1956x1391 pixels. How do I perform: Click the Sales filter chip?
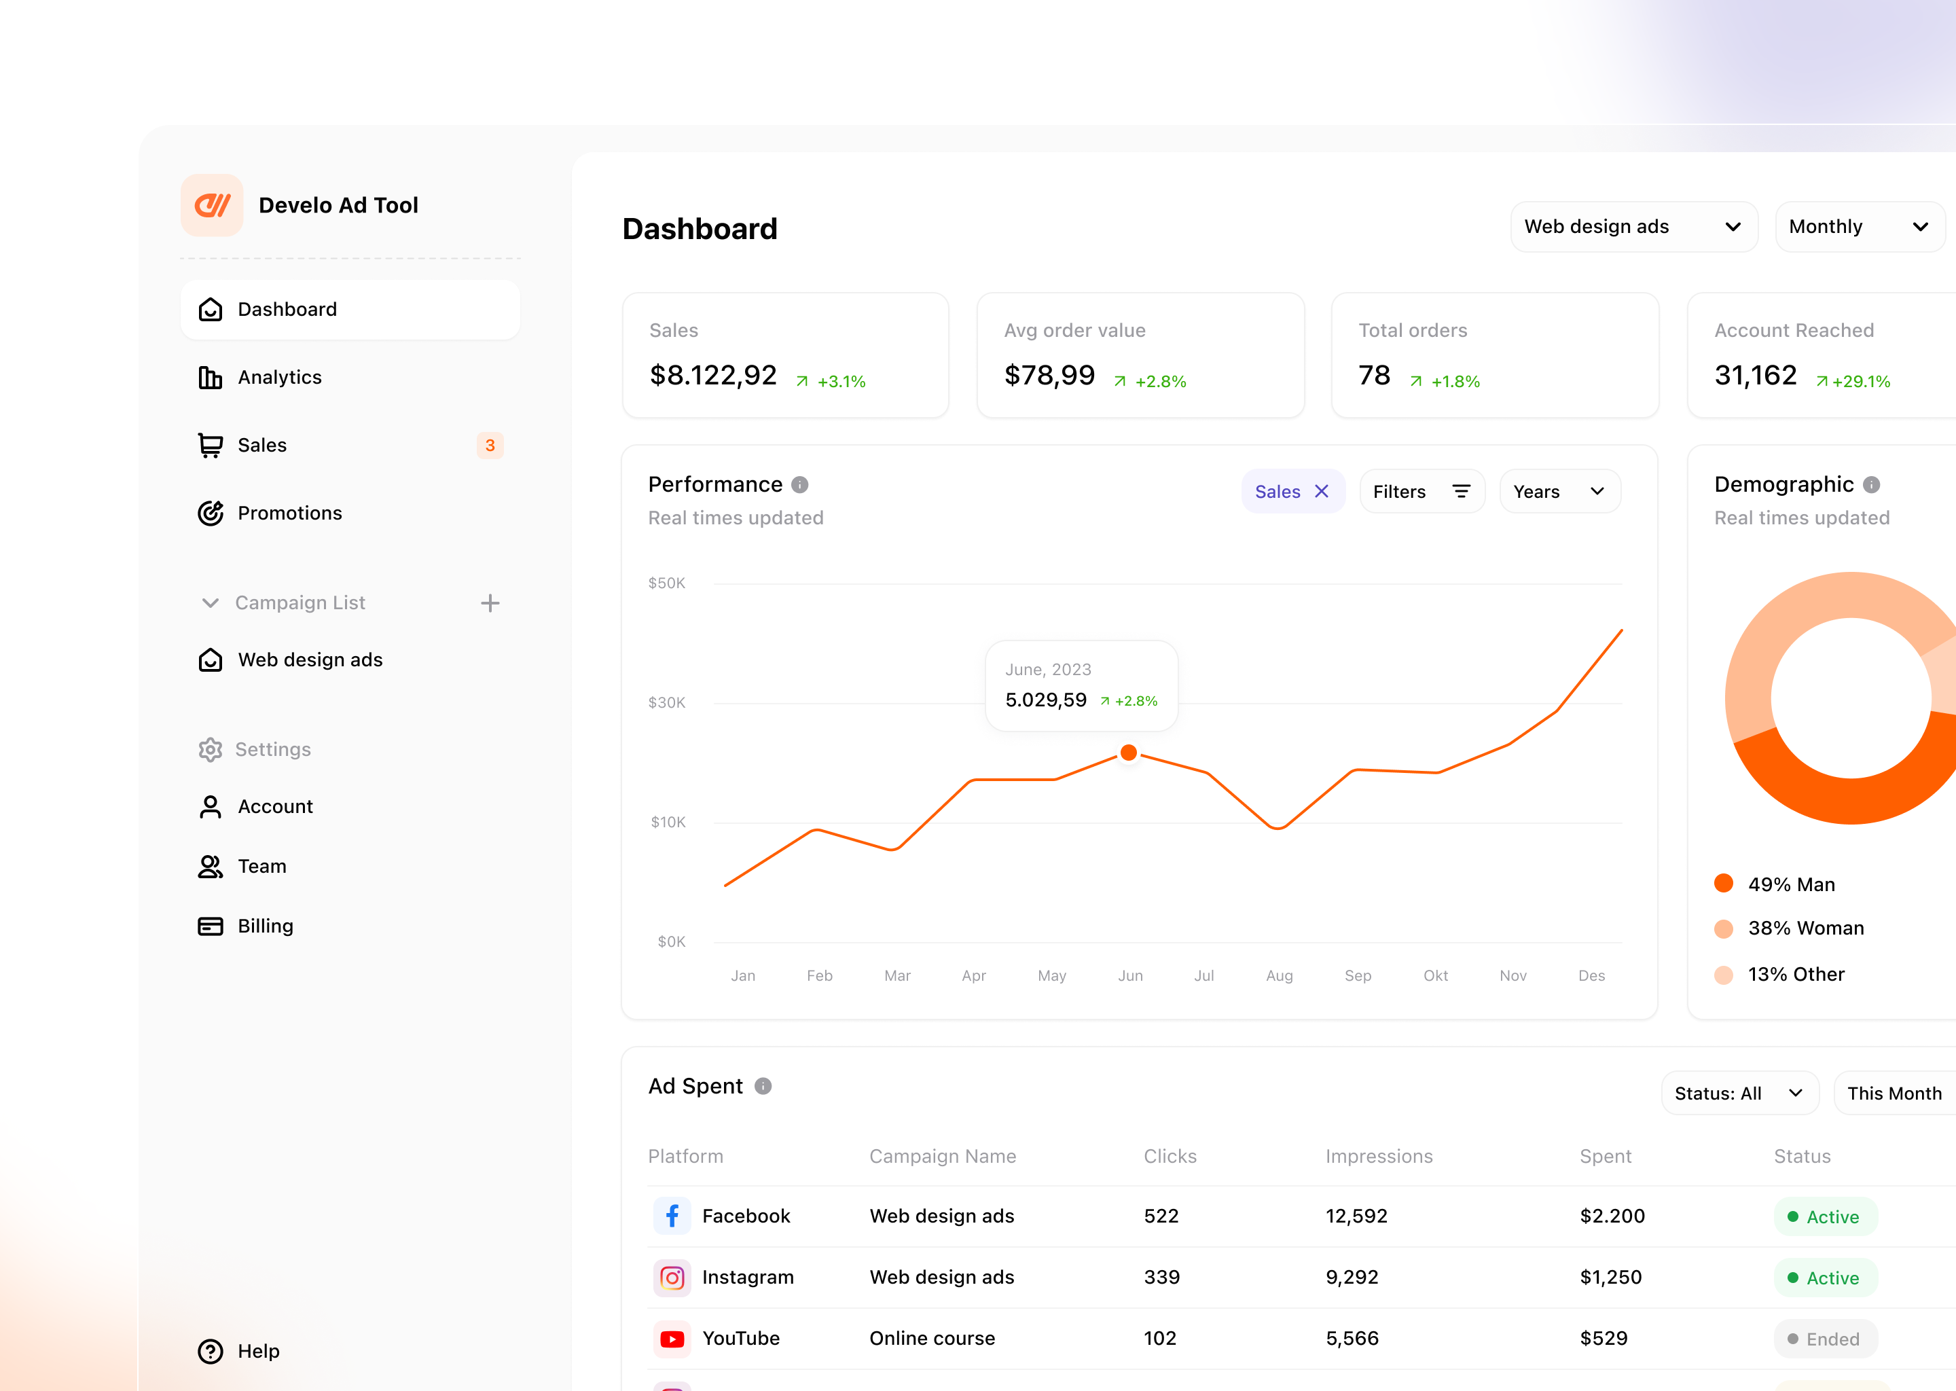(x=1293, y=492)
